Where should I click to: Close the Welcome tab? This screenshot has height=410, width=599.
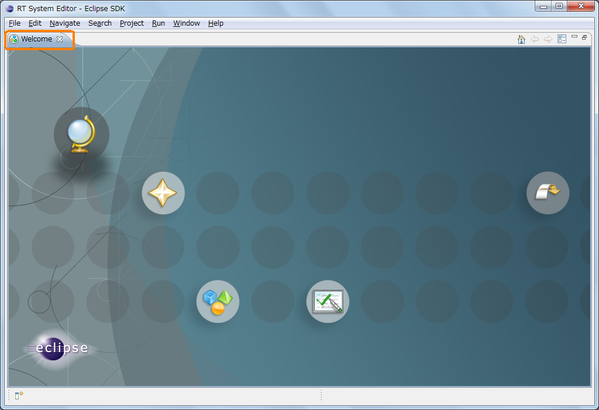coord(60,39)
